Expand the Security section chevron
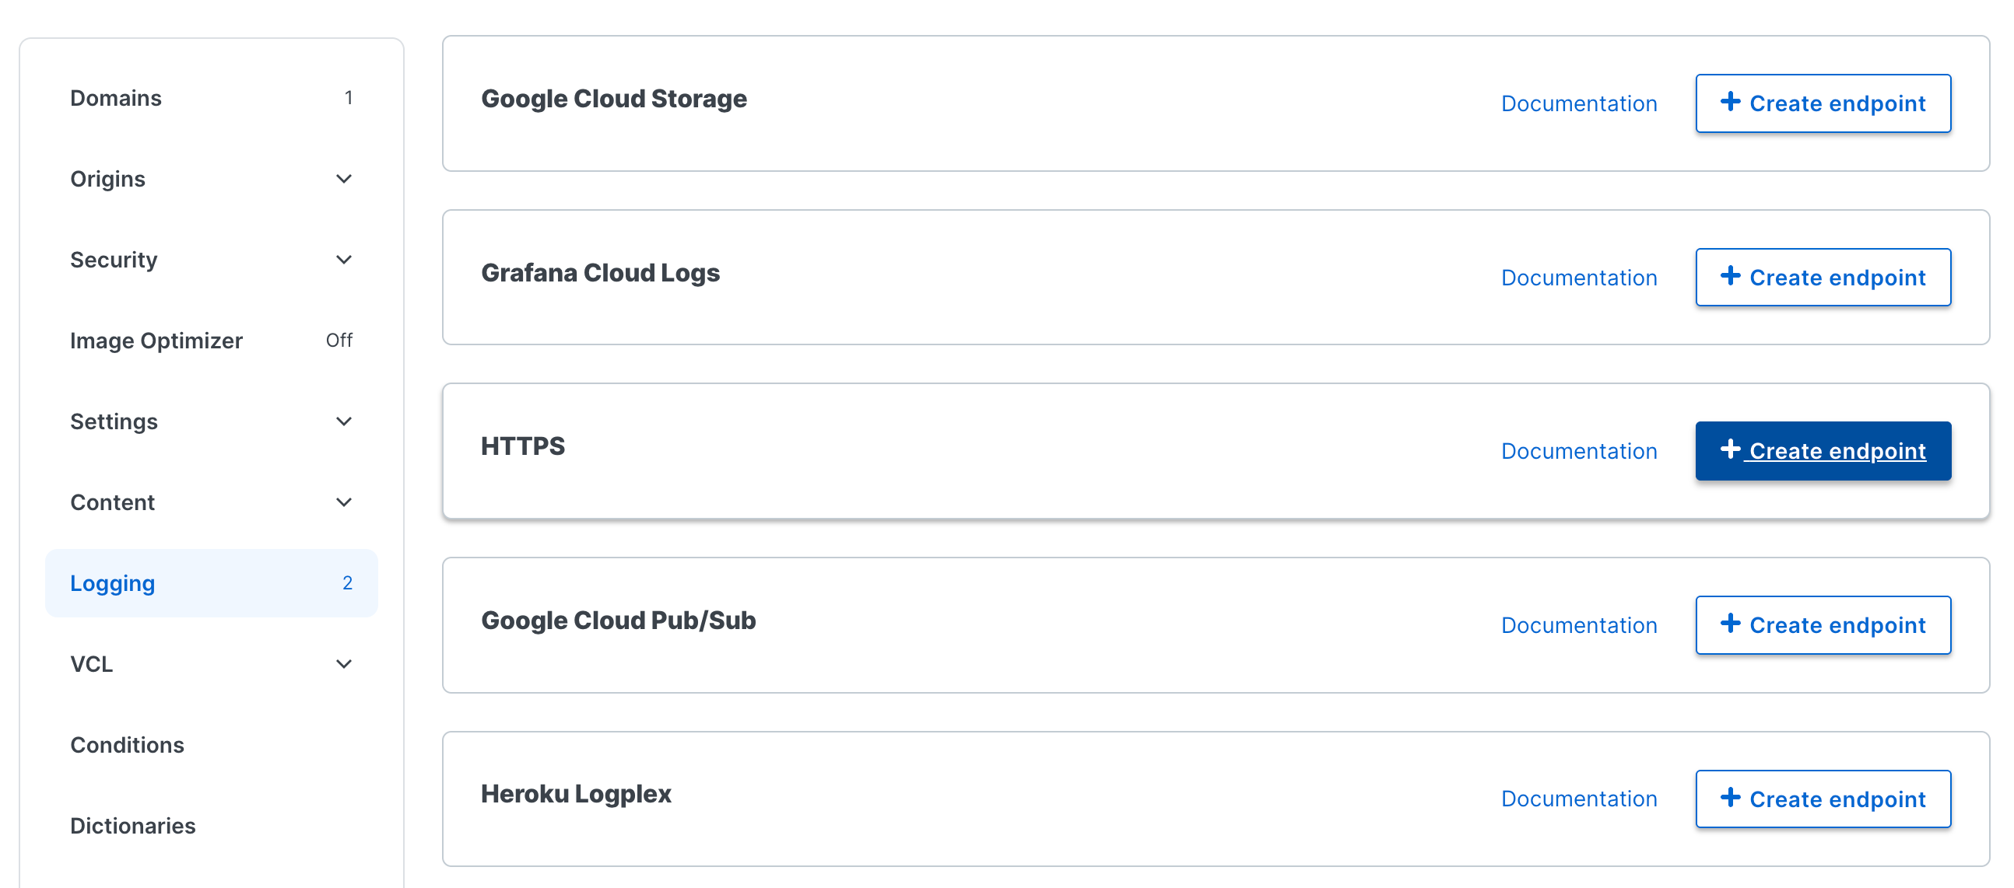The width and height of the screenshot is (2014, 888). (343, 259)
